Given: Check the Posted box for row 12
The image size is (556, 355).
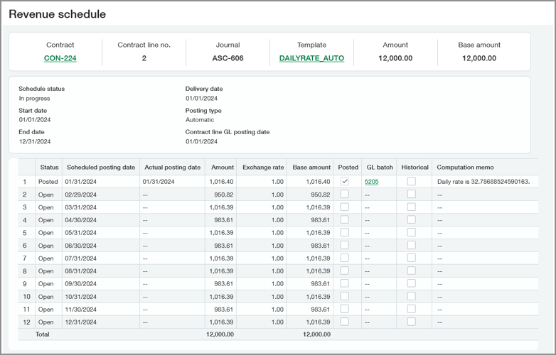Looking at the screenshot, I should (345, 322).
